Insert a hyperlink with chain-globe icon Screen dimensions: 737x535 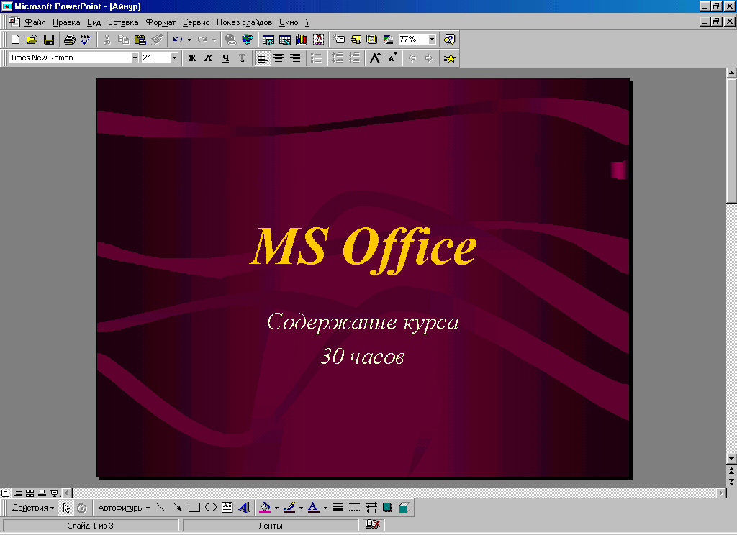pos(230,40)
